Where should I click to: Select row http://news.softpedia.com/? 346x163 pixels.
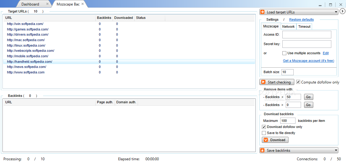click(129, 67)
